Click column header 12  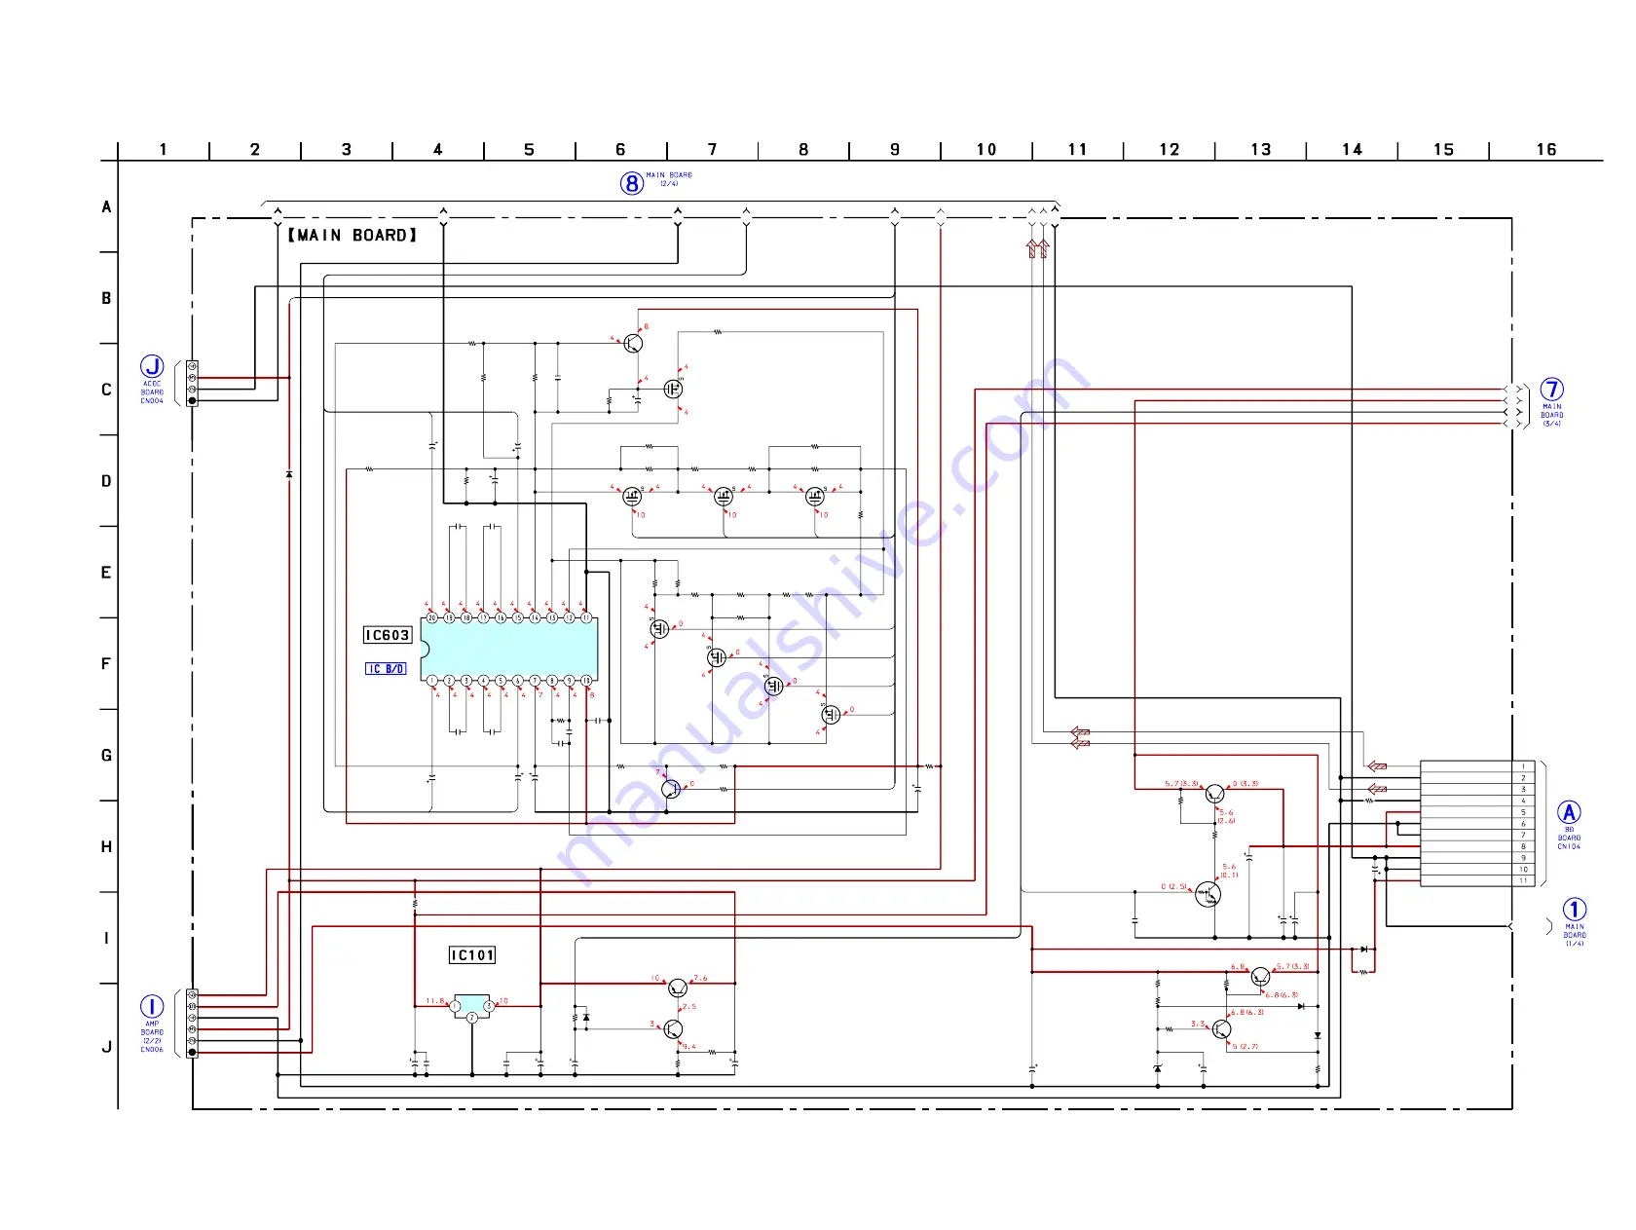pos(1170,149)
